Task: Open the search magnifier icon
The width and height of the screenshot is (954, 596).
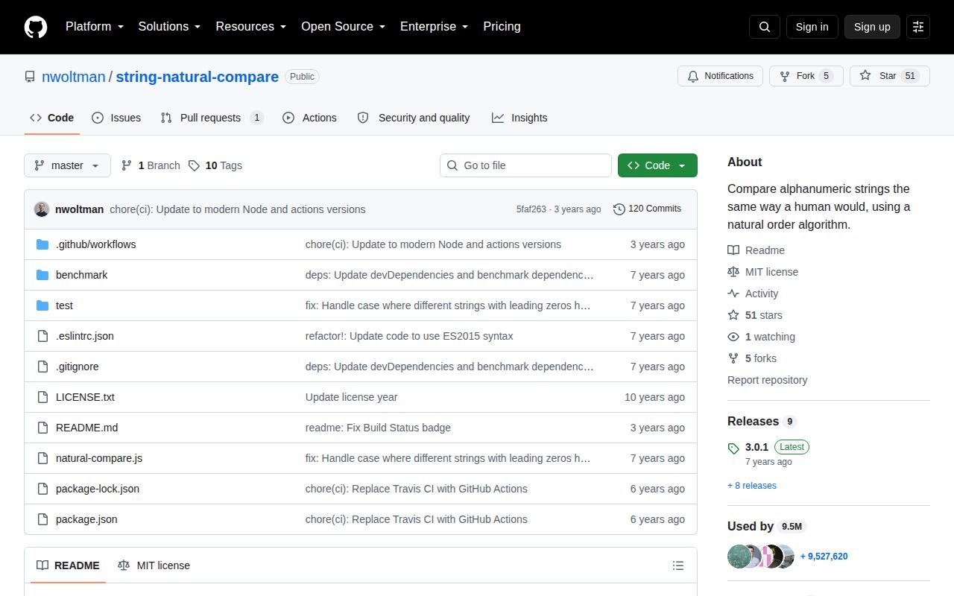Action: 765,27
